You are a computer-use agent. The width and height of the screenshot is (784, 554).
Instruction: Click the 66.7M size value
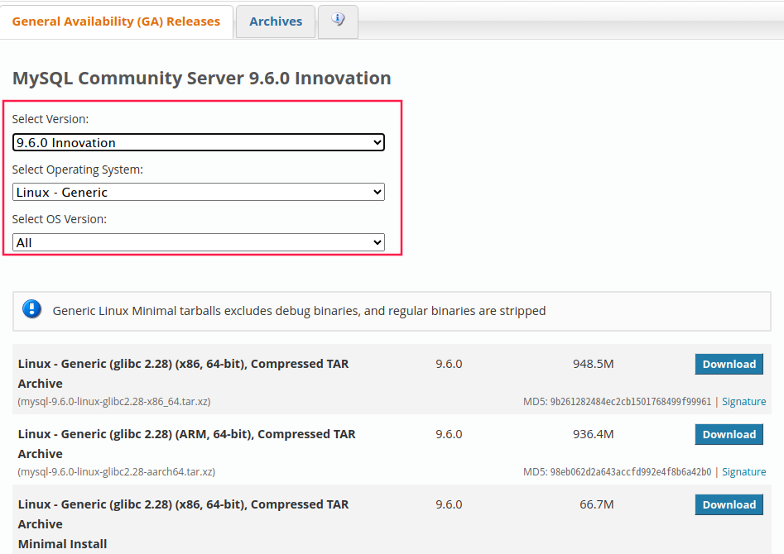(x=597, y=504)
